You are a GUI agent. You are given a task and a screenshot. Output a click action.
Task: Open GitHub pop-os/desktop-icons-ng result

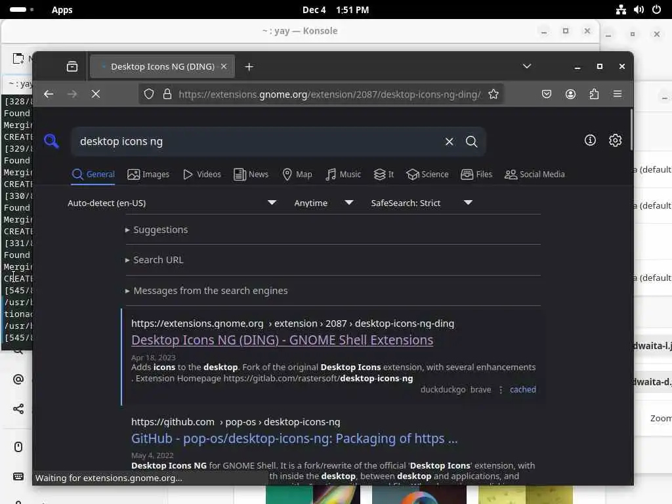tap(295, 438)
